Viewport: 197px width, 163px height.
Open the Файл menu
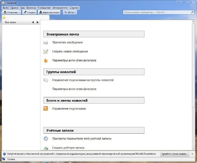coord(6,7)
